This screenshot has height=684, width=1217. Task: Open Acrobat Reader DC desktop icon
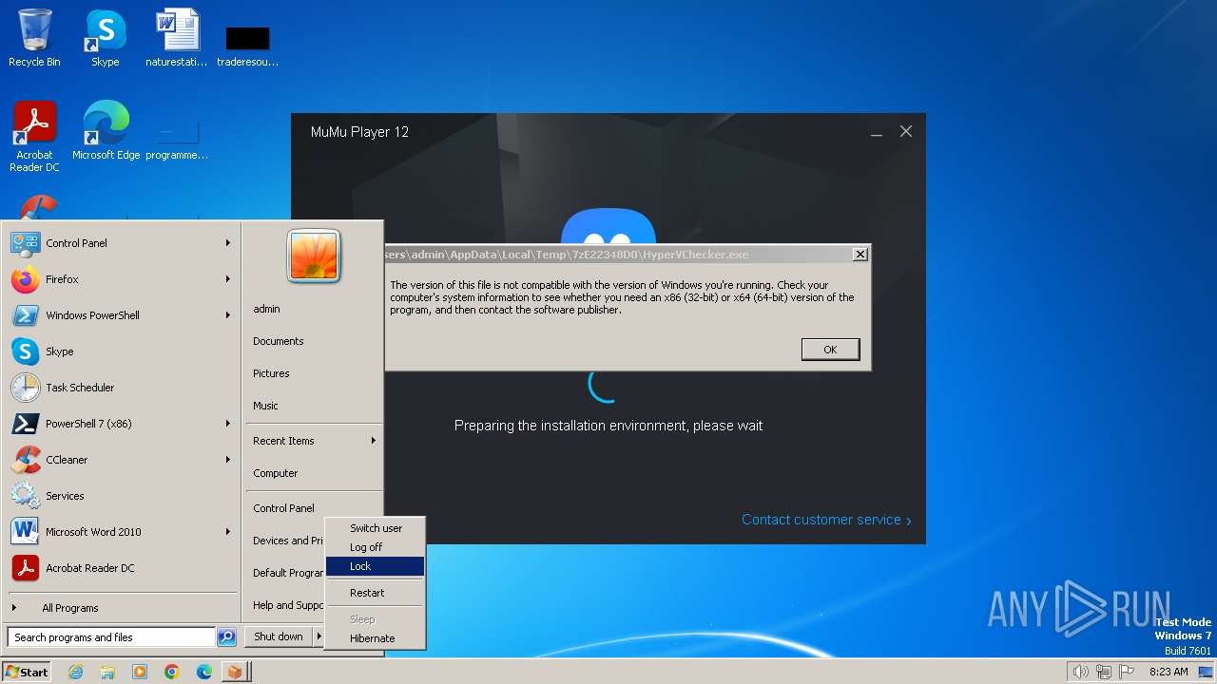34,137
